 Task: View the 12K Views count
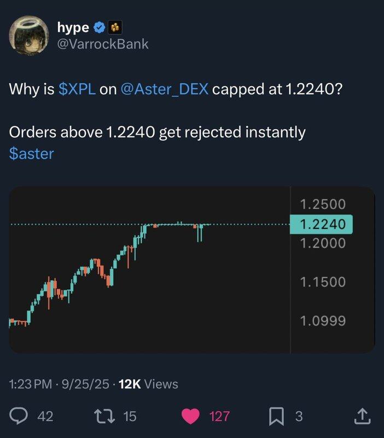(x=148, y=384)
